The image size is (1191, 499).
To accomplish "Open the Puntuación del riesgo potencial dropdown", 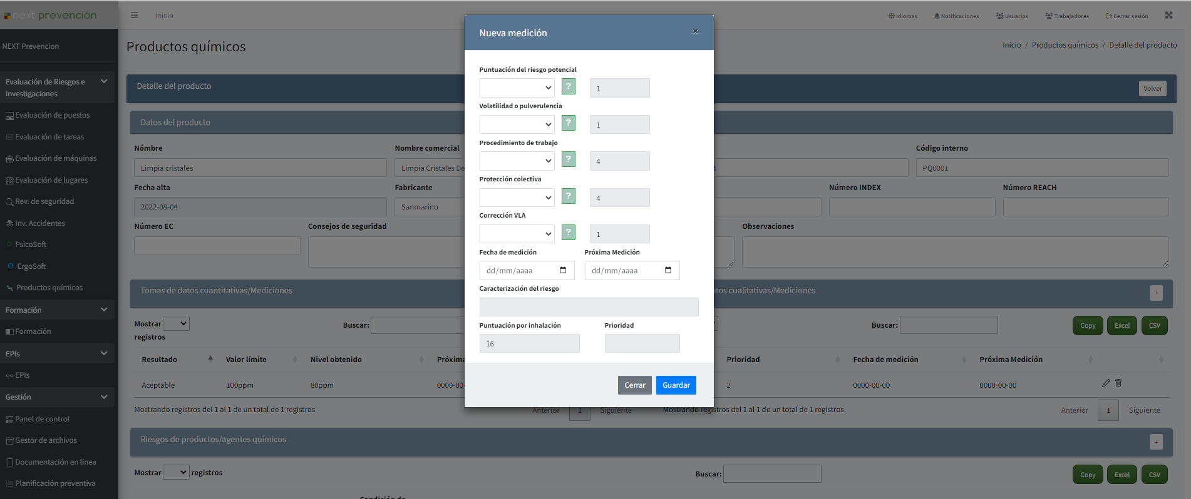I will [x=517, y=88].
